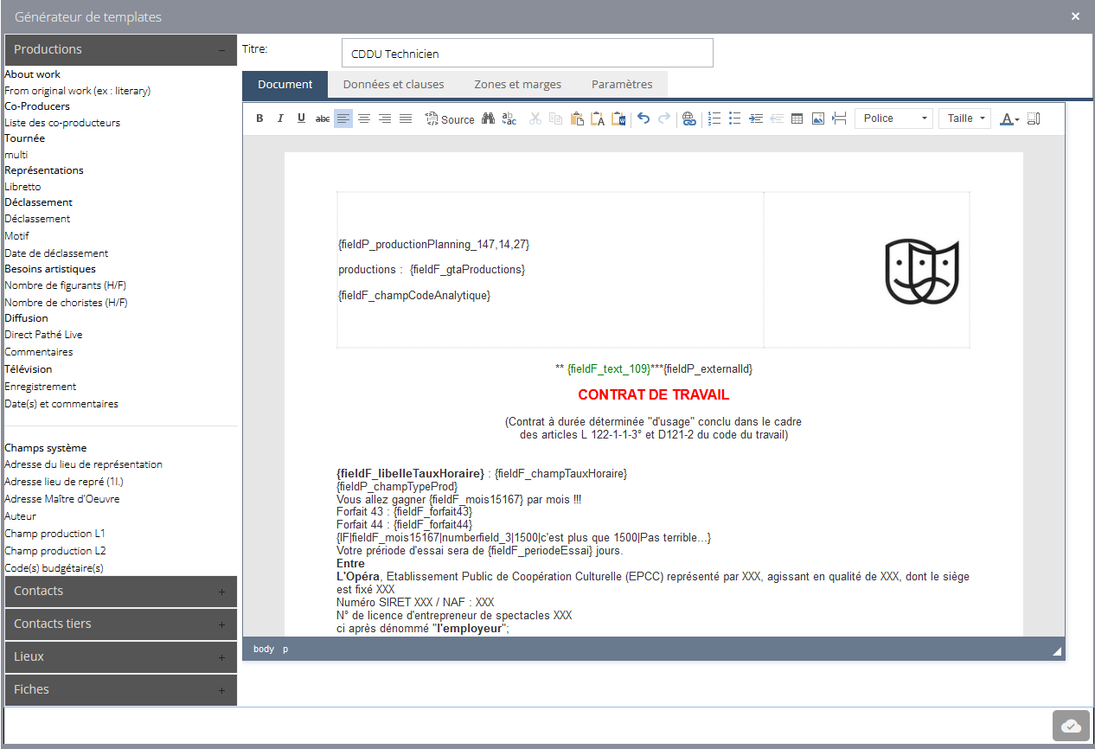Open the Taille size dropdown

coord(964,118)
